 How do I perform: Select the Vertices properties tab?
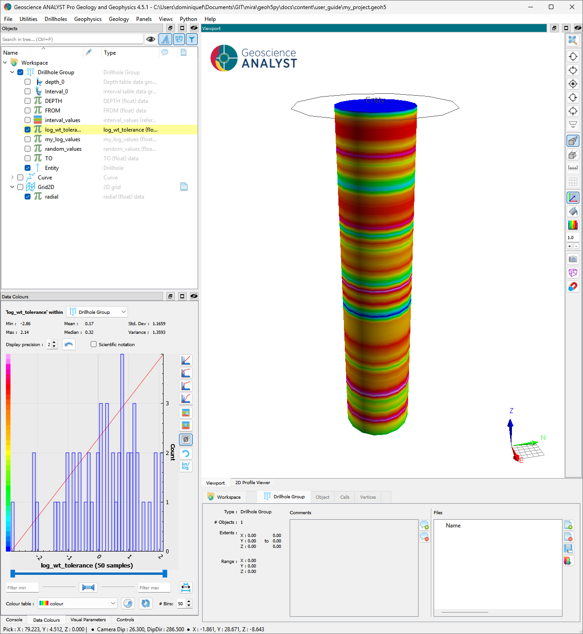pos(368,497)
